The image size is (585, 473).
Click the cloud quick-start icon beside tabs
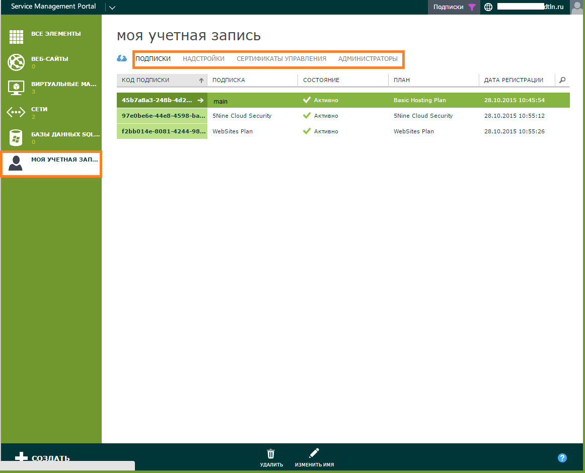pyautogui.click(x=122, y=58)
